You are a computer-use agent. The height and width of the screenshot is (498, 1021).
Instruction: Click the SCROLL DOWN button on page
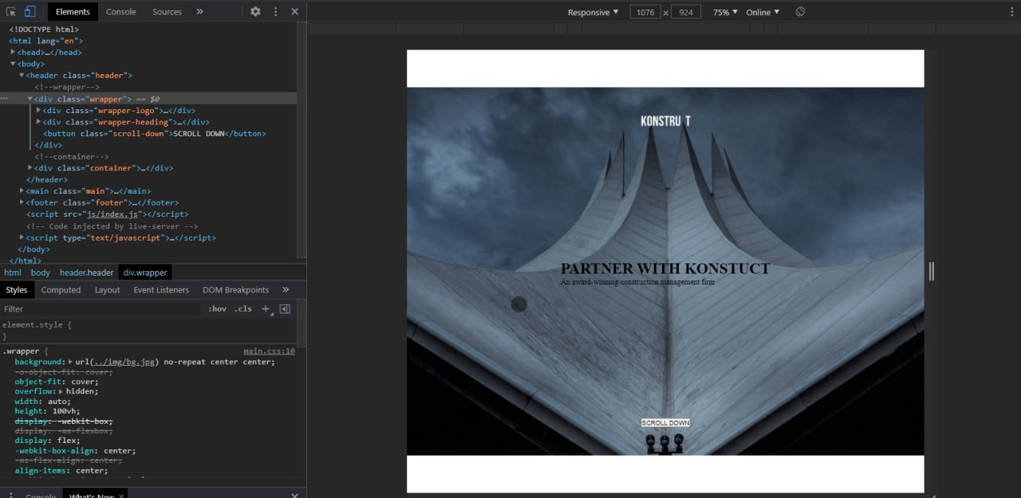(664, 423)
